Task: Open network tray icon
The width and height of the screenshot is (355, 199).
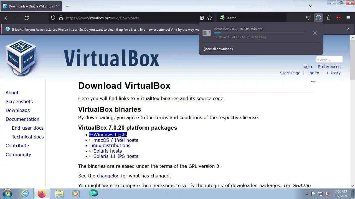Action: pos(320,194)
